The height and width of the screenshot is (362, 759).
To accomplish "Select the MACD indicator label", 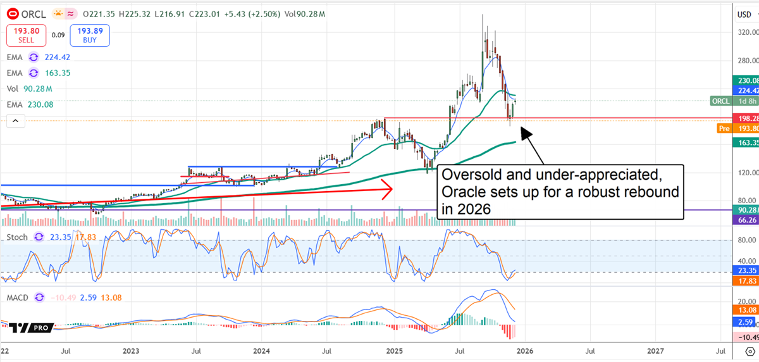I will click(18, 297).
